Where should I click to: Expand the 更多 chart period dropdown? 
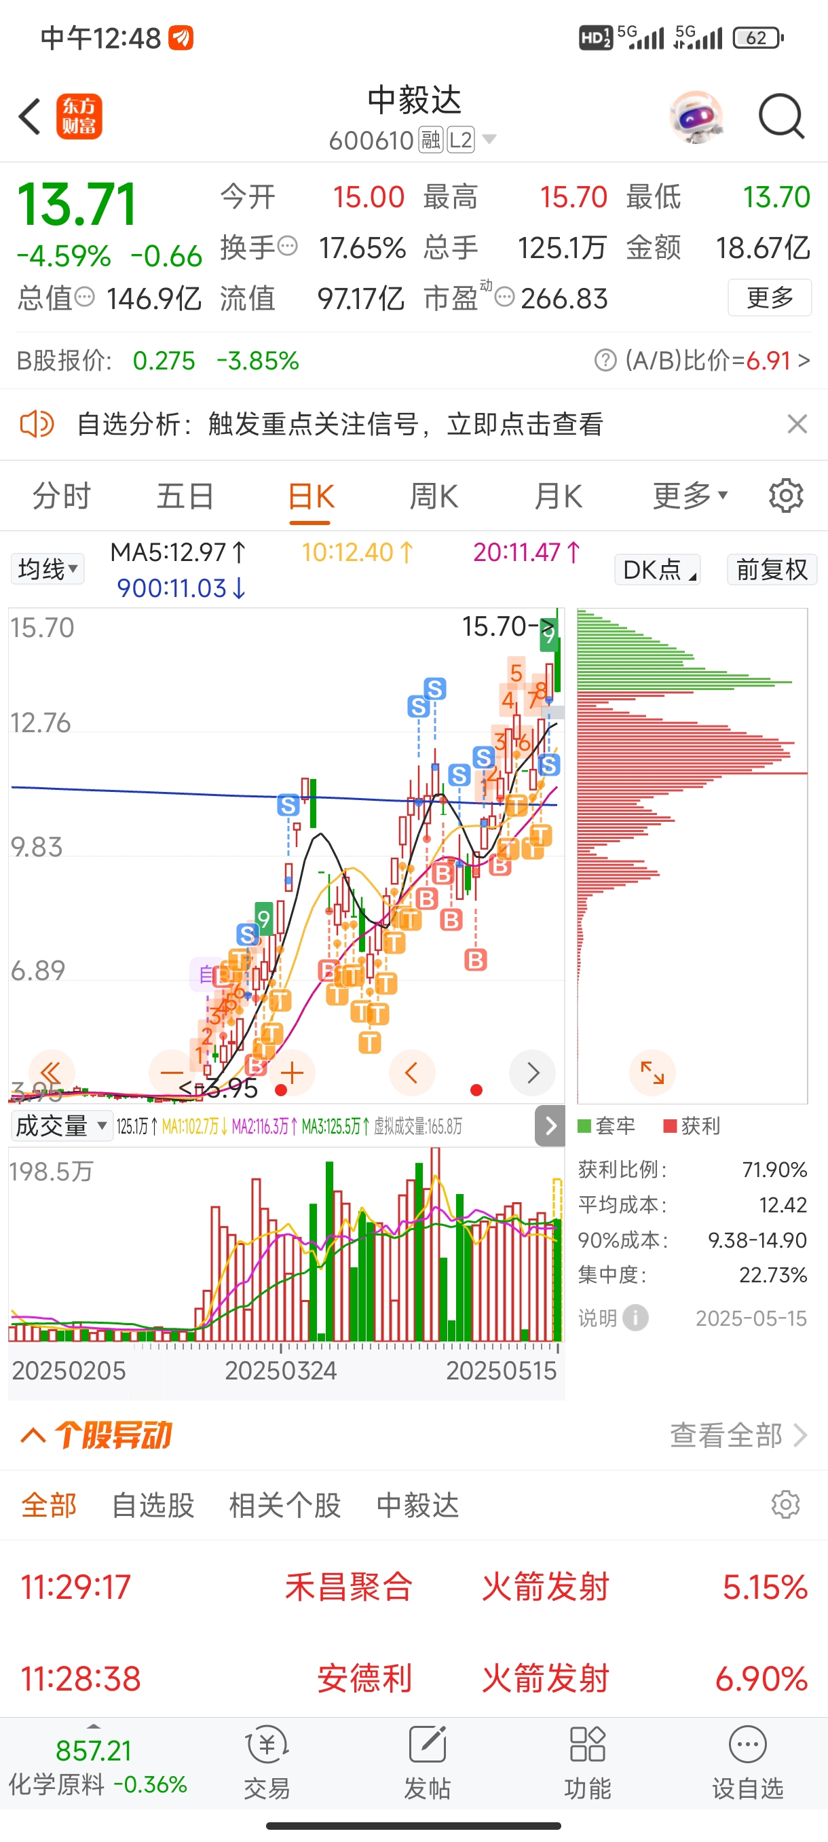pyautogui.click(x=690, y=496)
